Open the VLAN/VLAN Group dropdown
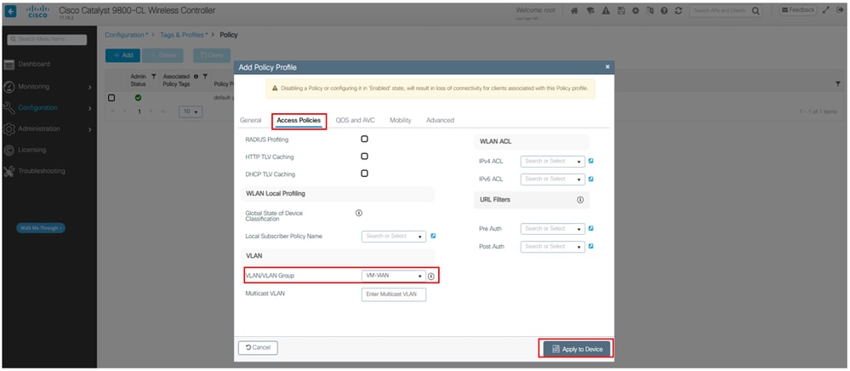This screenshot has height=371, width=850. pos(394,276)
